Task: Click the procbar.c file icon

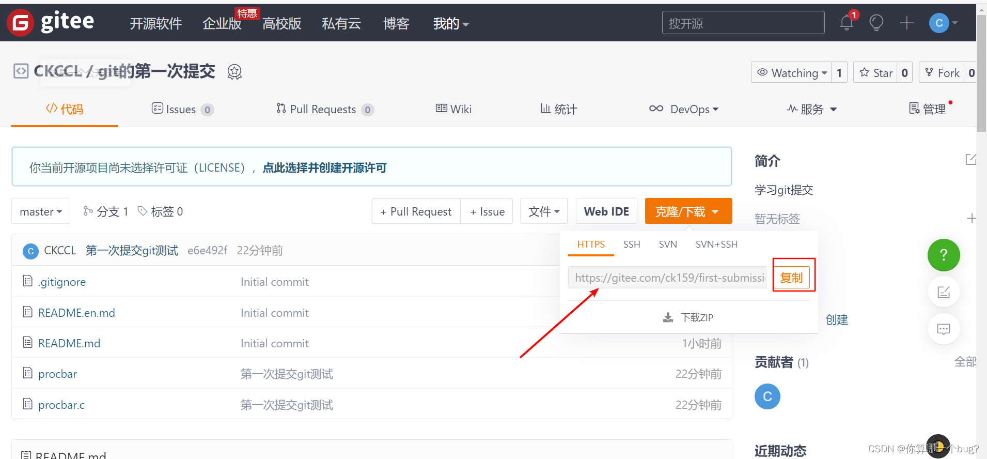Action: click(x=28, y=404)
